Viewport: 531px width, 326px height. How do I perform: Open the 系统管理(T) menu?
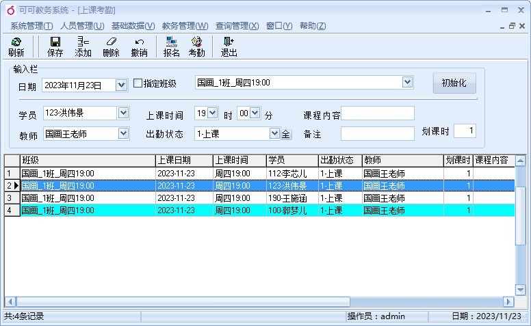31,26
